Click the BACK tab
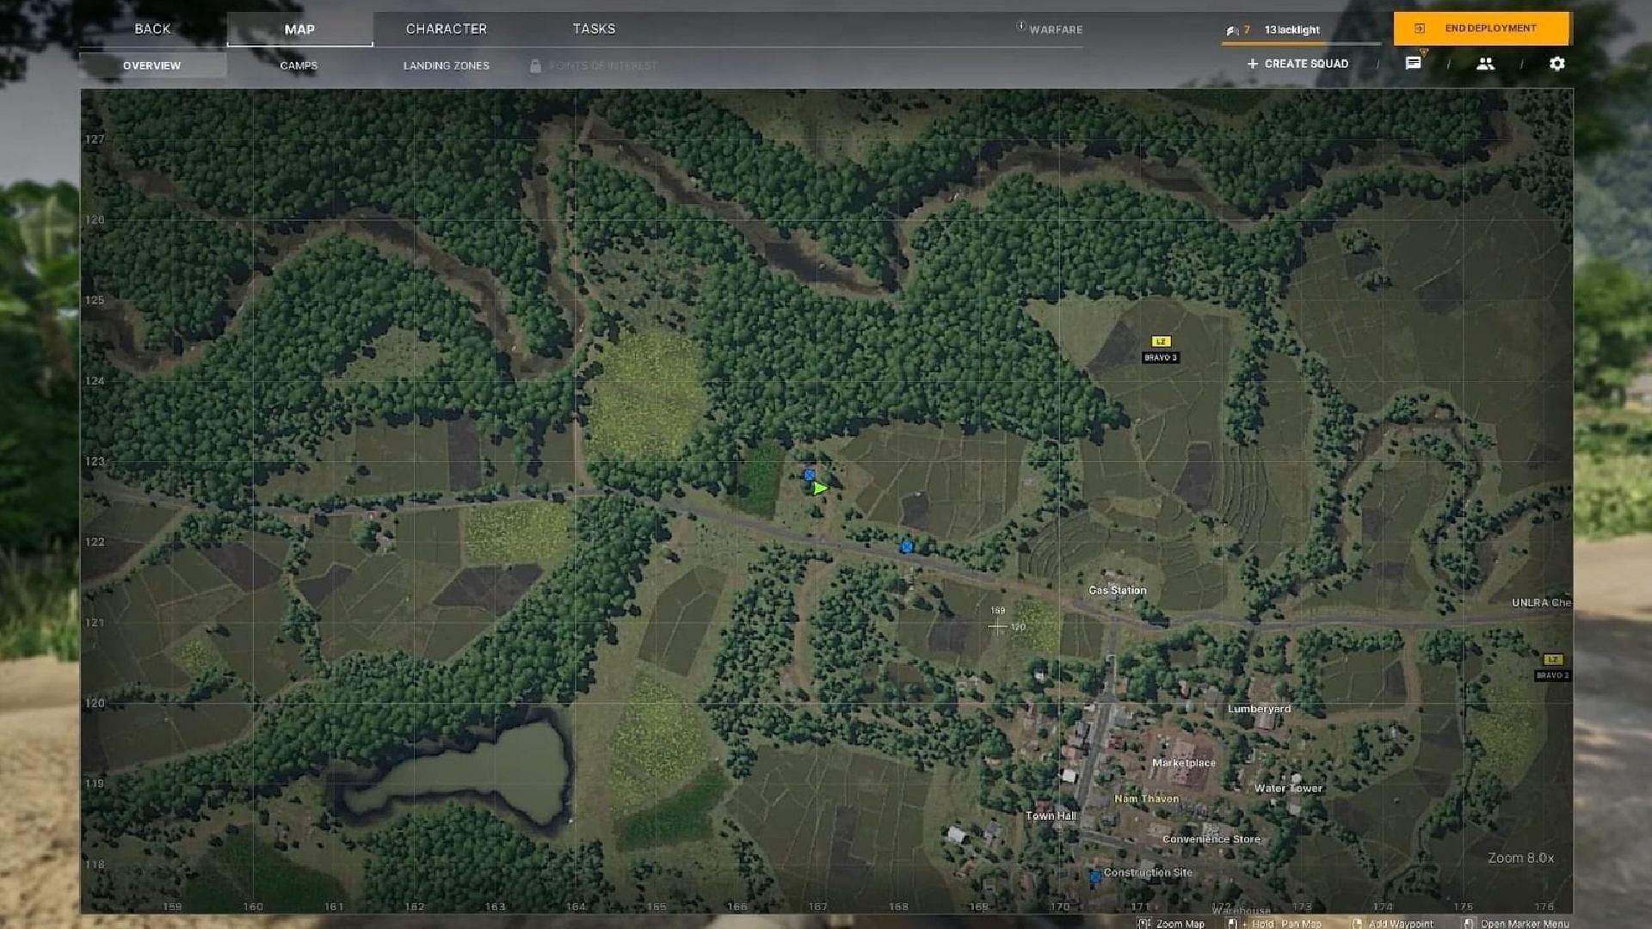 (x=152, y=28)
